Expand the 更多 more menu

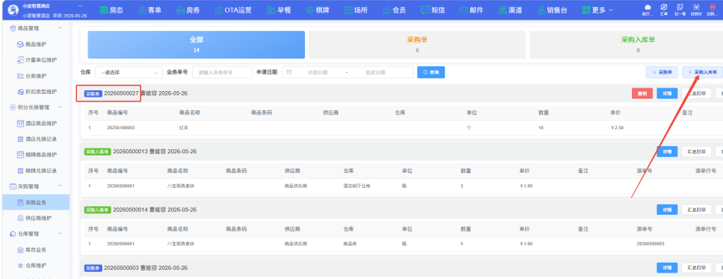(597, 10)
